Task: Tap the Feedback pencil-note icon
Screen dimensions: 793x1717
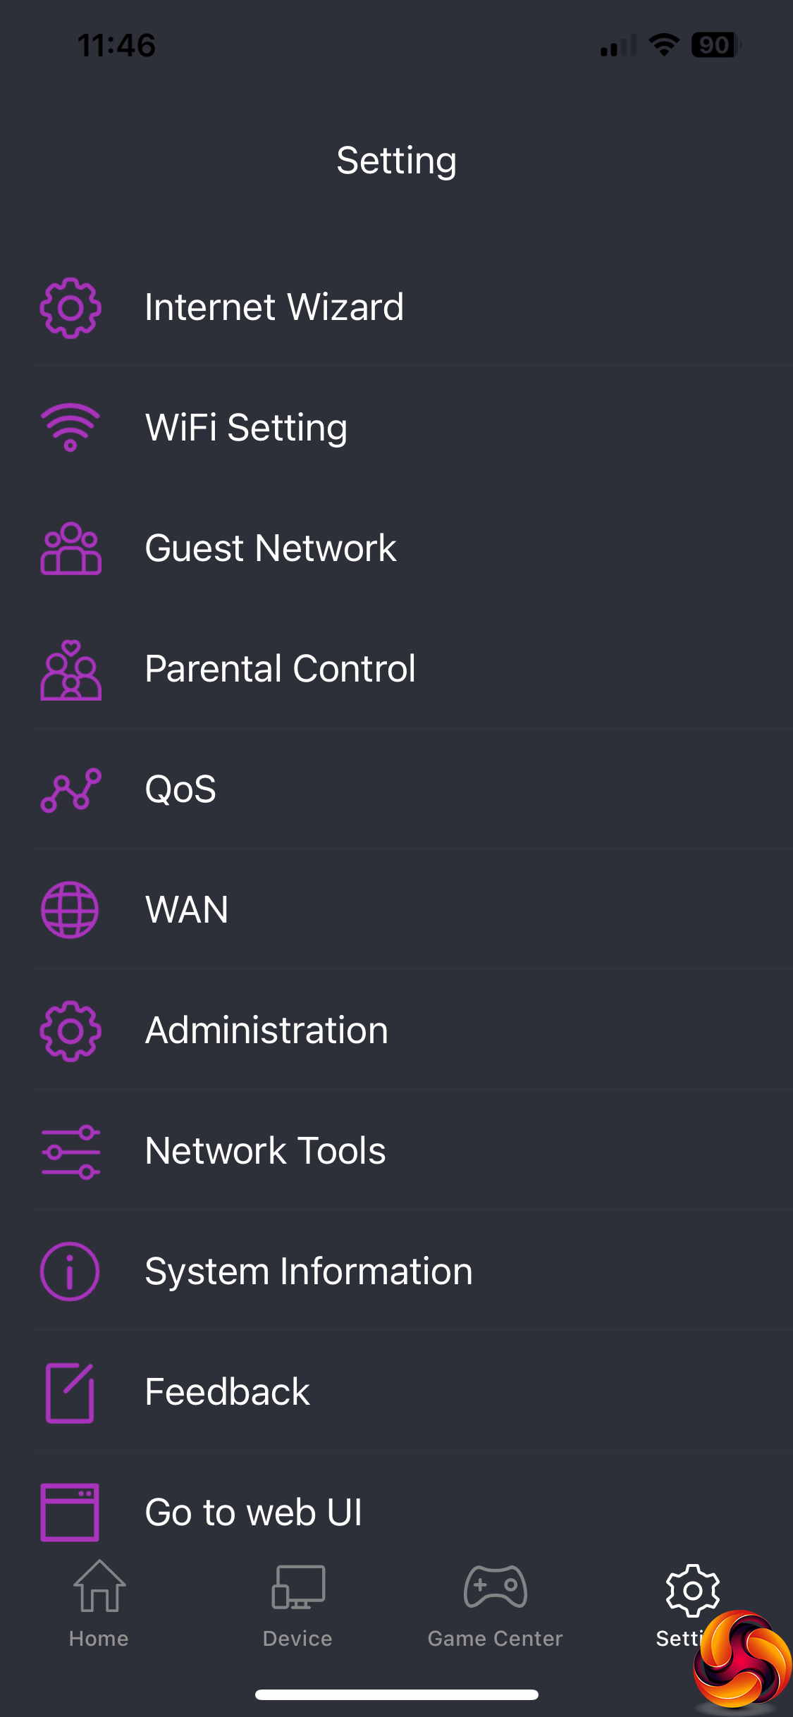Action: [x=70, y=1392]
